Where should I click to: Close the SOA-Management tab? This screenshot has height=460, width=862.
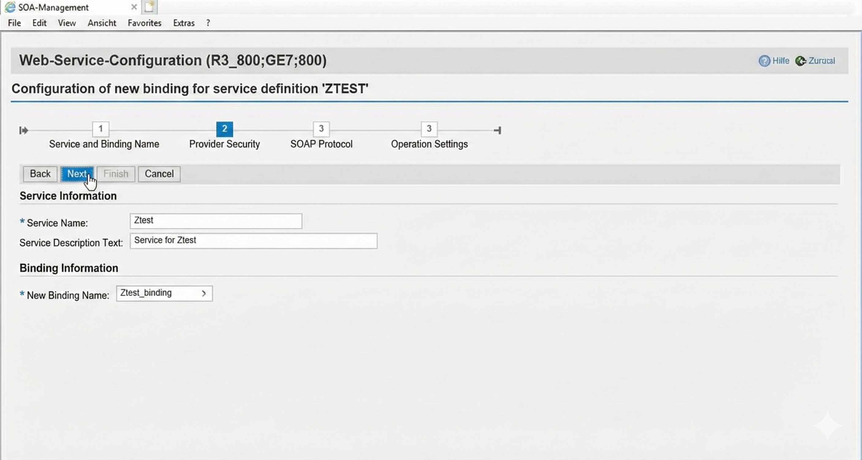point(134,7)
